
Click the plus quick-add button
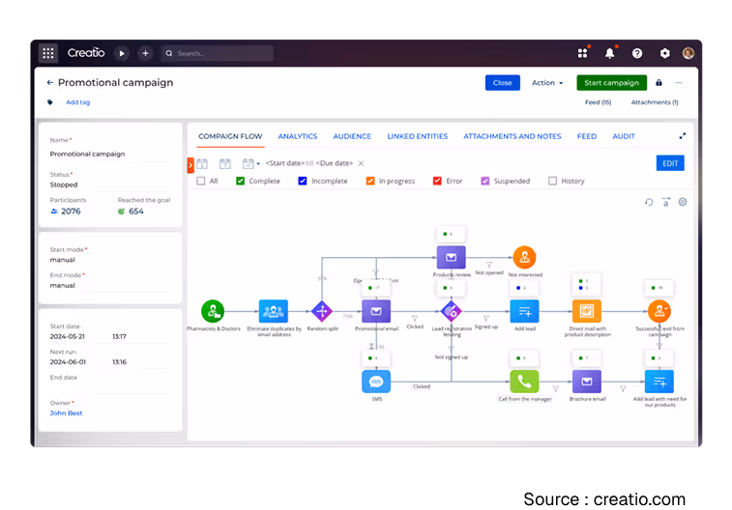(145, 54)
